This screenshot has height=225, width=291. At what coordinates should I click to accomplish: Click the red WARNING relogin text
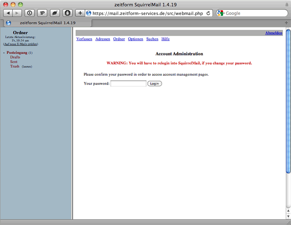[x=179, y=63]
